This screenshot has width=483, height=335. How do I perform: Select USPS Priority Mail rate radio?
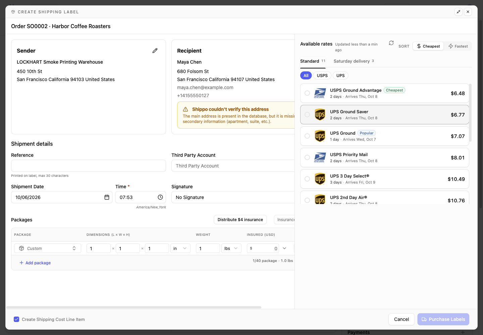click(x=307, y=157)
